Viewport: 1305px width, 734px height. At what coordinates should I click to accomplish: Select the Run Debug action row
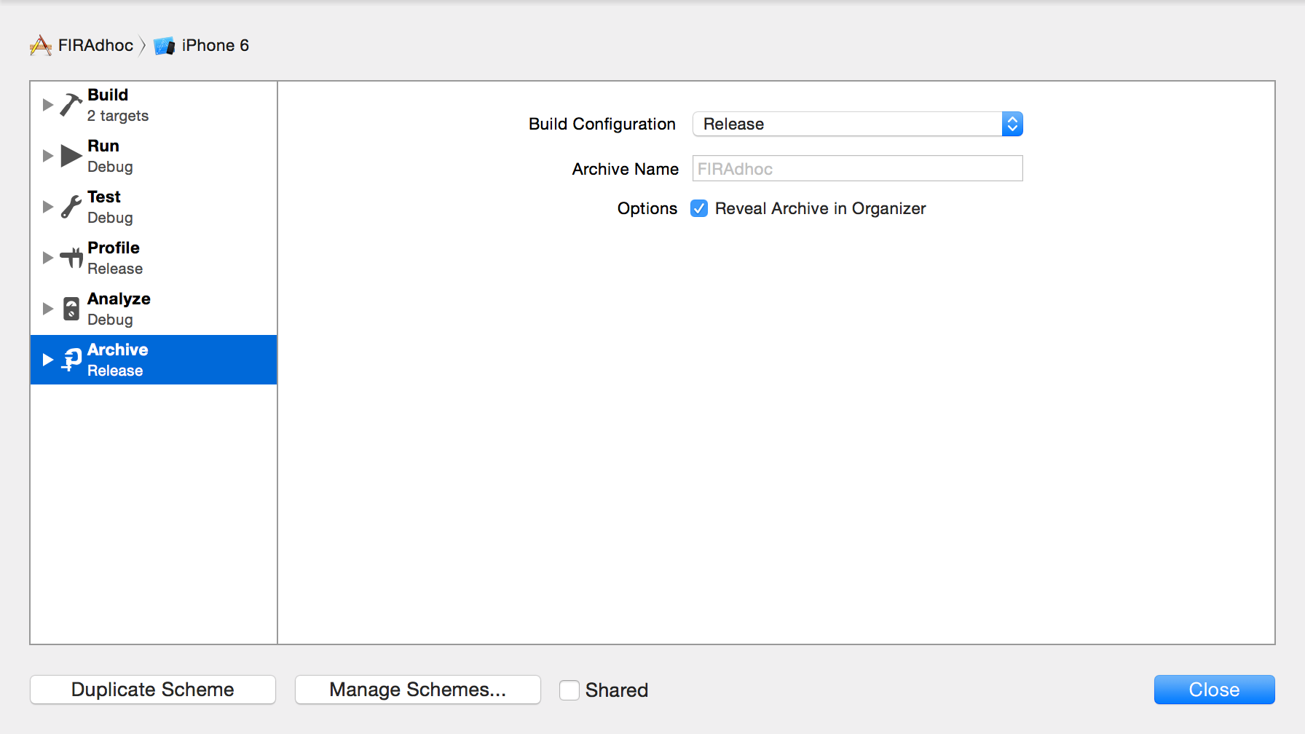pyautogui.click(x=154, y=157)
